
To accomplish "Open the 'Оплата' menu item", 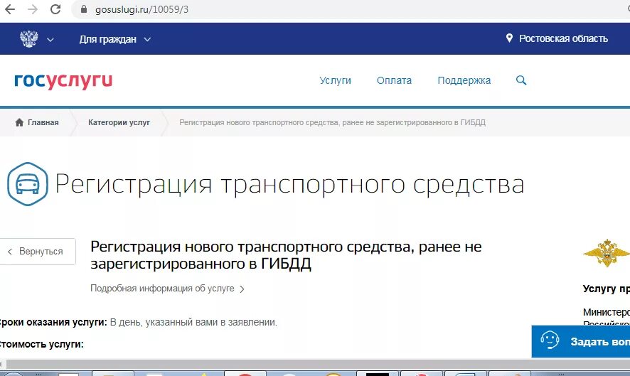I will pyautogui.click(x=394, y=80).
